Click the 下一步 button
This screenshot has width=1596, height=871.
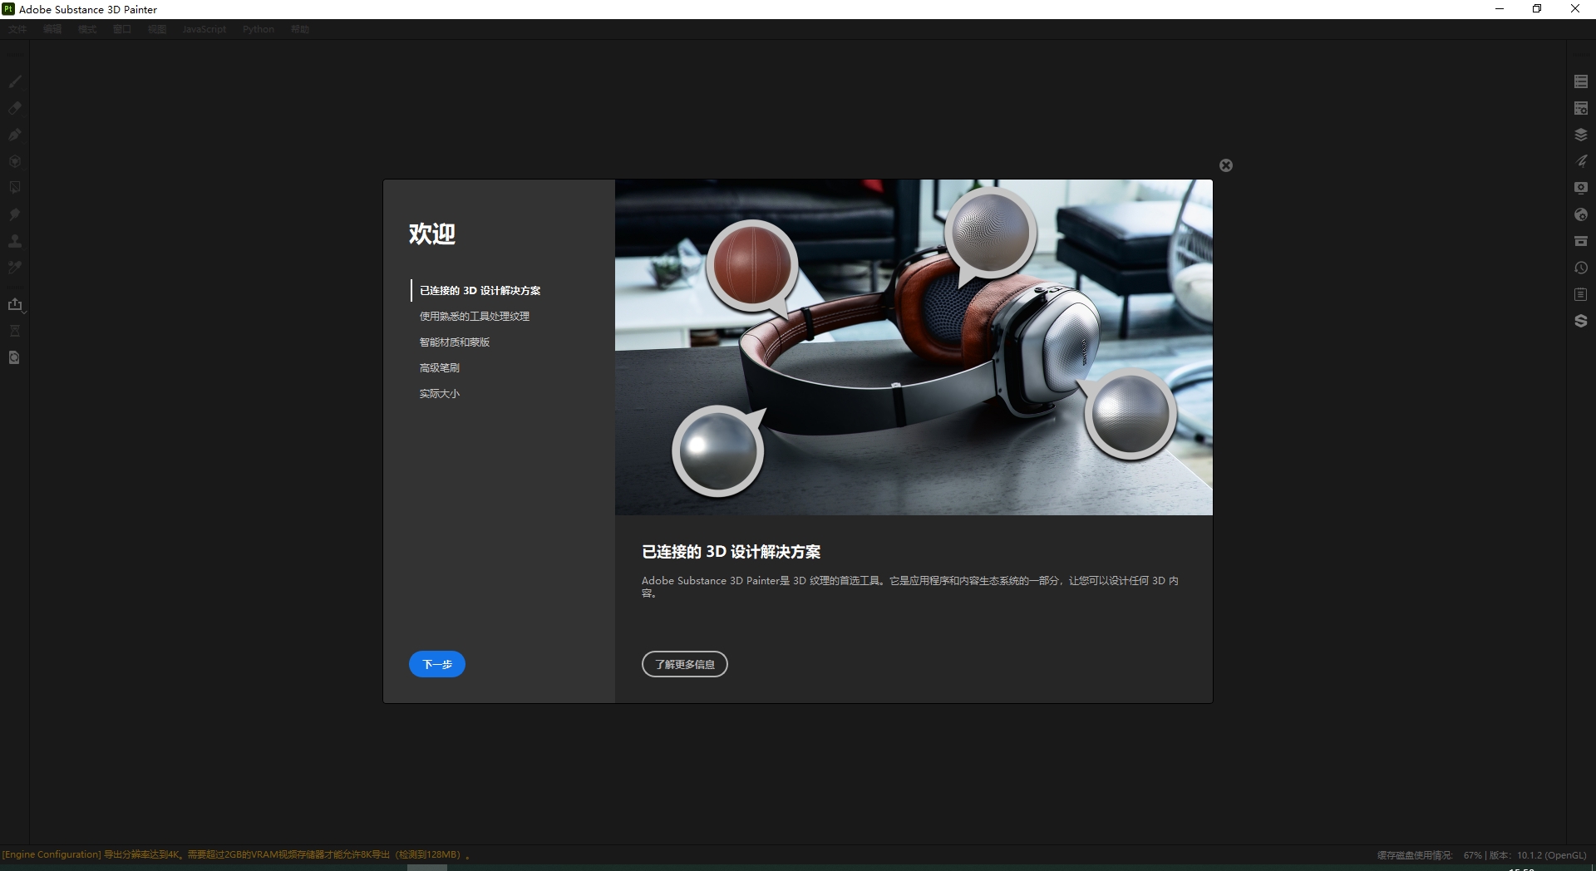[x=436, y=664]
